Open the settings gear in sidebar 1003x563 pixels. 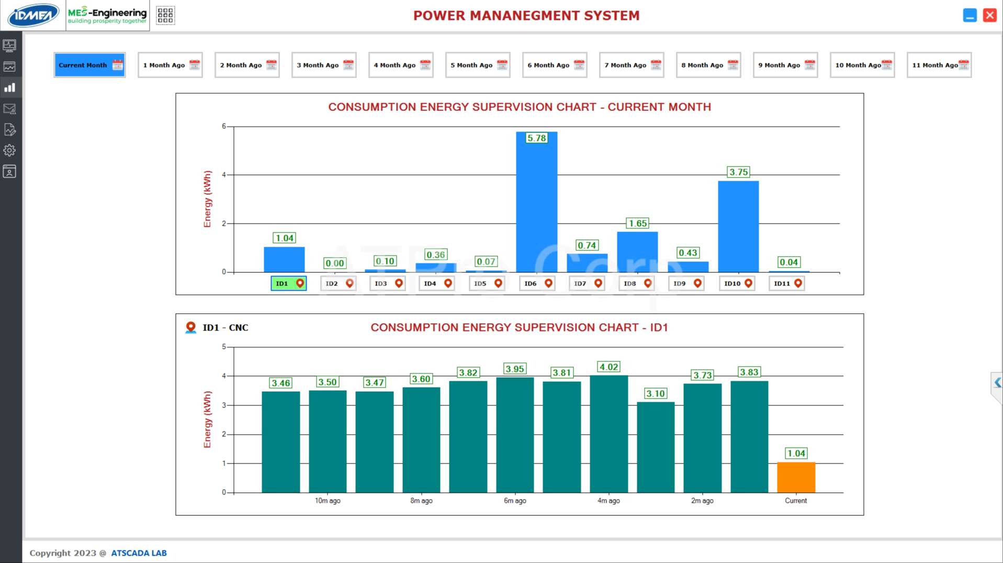tap(9, 150)
